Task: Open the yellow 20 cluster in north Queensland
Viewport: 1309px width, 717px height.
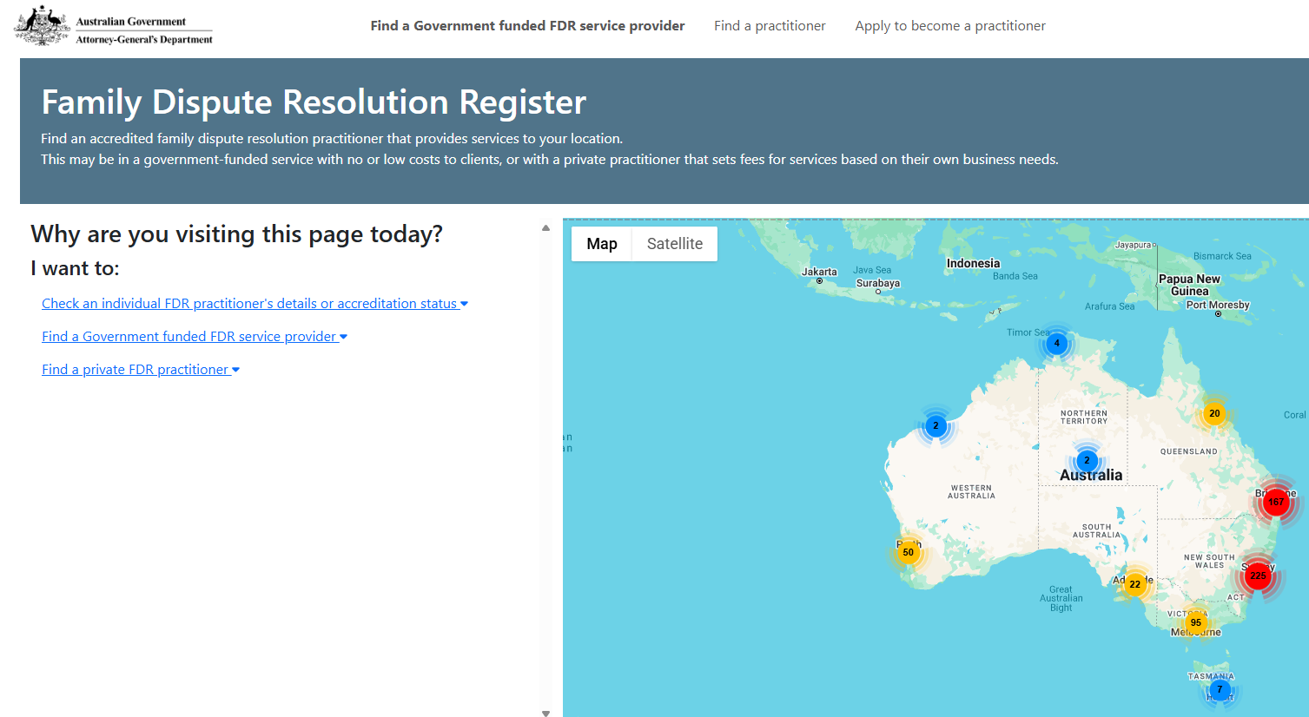Action: (x=1214, y=413)
